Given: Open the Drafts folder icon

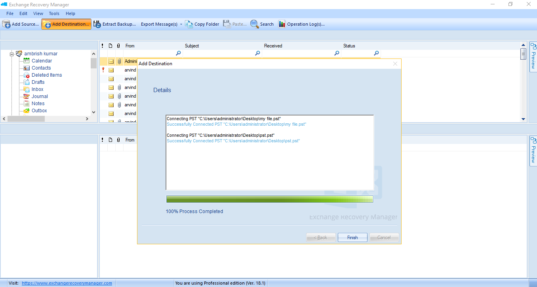Looking at the screenshot, I should coord(27,82).
